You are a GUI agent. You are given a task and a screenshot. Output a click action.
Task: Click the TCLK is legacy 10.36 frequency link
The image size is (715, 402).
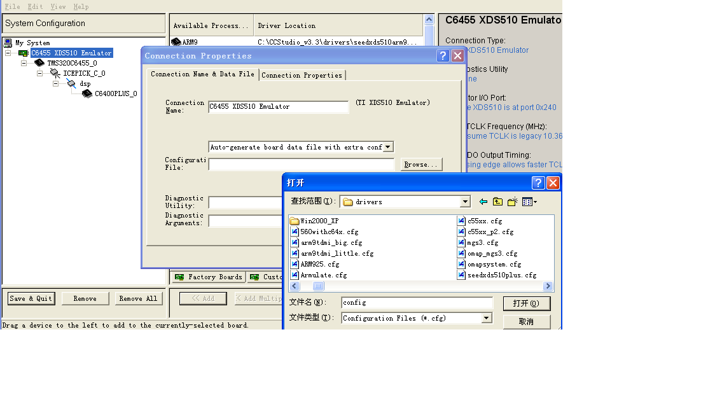pyautogui.click(x=515, y=136)
